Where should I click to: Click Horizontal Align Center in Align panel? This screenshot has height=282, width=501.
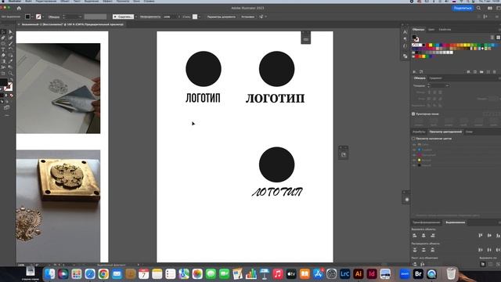coord(424,236)
